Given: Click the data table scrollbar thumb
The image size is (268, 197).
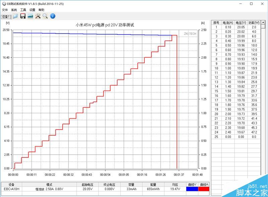Looking at the screenshot, I should click(x=263, y=26).
